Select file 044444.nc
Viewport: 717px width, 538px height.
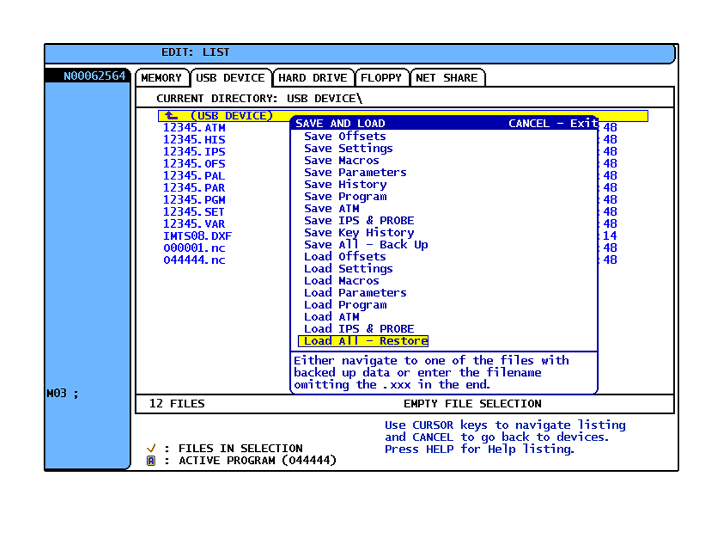point(194,260)
